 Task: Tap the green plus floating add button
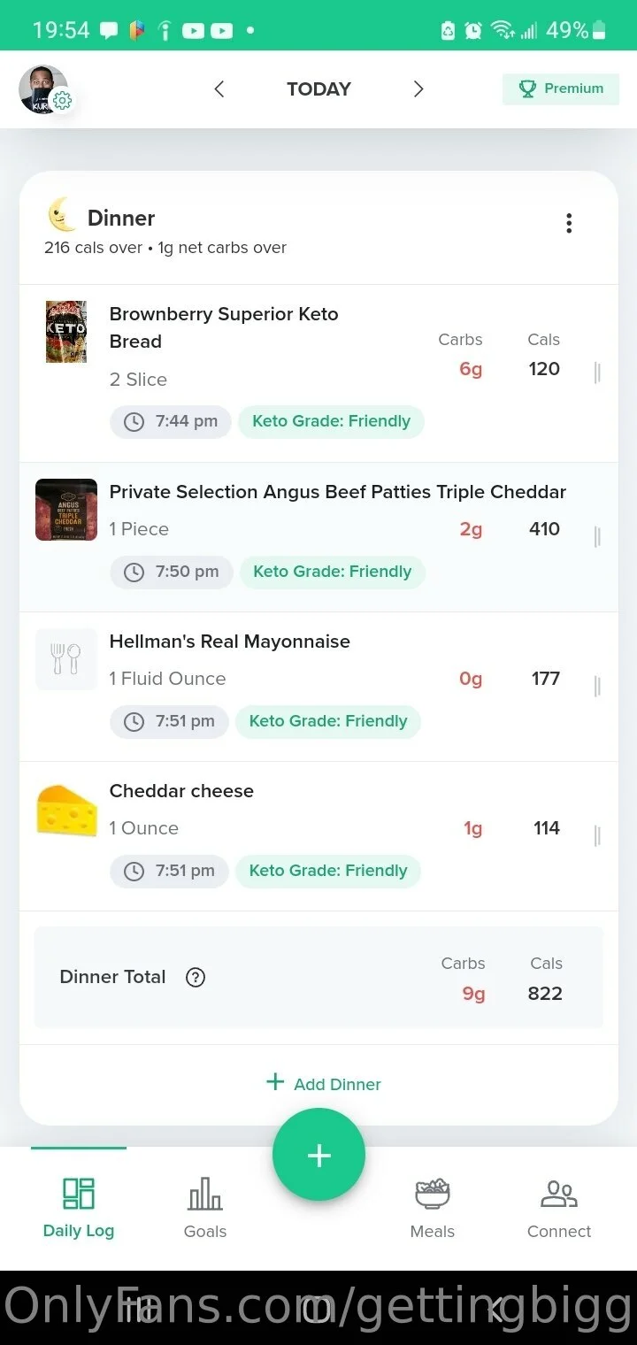(318, 1155)
